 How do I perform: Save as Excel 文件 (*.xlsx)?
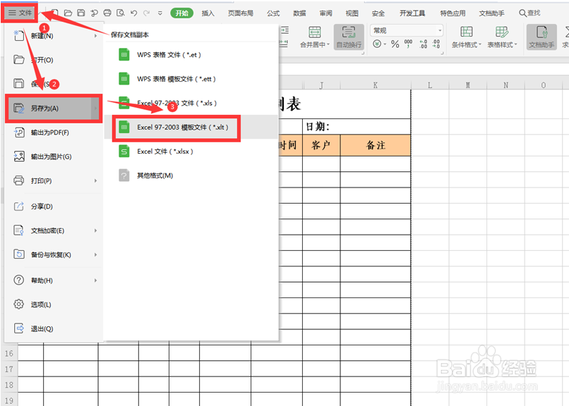(191, 152)
